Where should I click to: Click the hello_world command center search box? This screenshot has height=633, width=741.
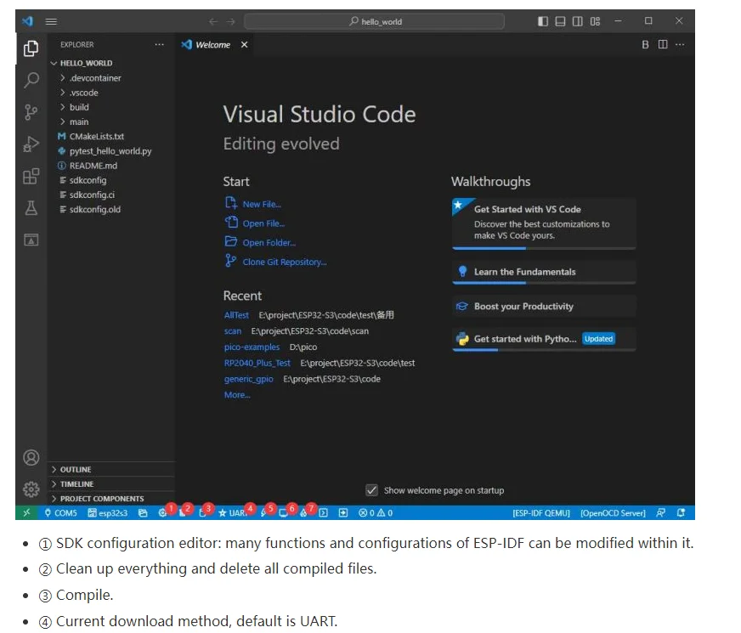tap(374, 22)
